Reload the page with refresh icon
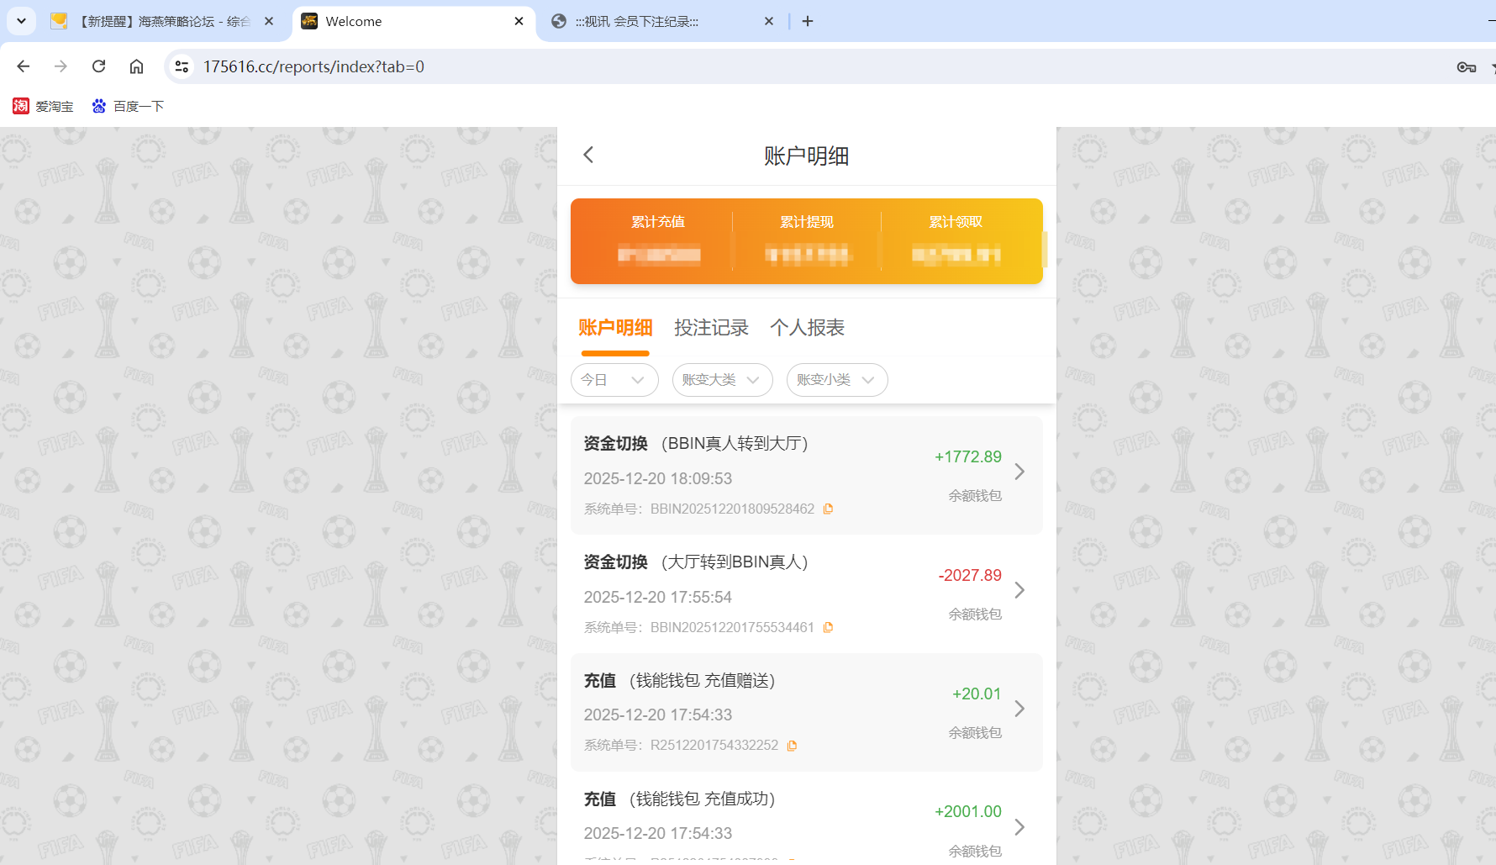1496x865 pixels. [x=98, y=66]
